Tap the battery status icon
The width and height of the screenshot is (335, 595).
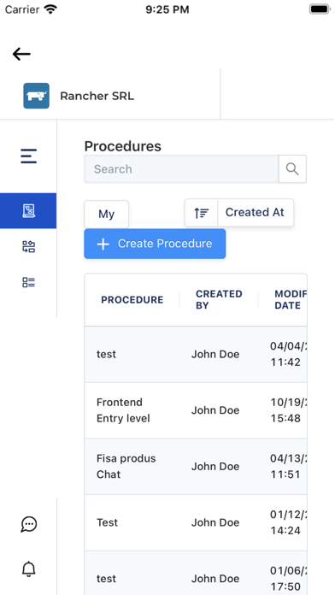(320, 9)
